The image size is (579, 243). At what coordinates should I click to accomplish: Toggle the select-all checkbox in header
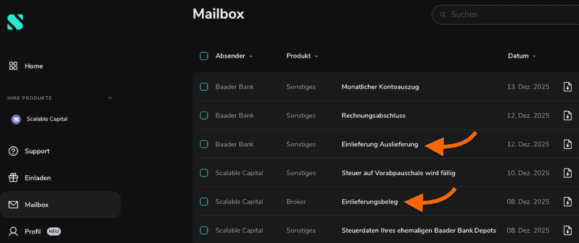pyautogui.click(x=204, y=56)
